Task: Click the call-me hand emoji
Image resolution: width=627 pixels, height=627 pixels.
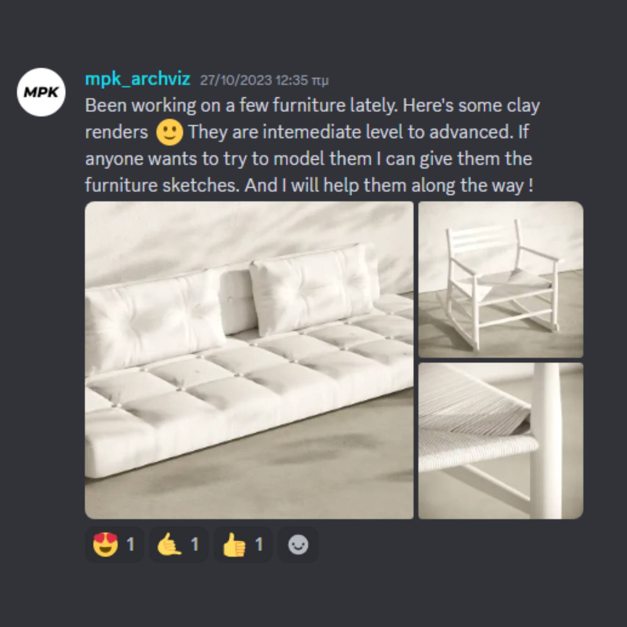Action: (169, 545)
